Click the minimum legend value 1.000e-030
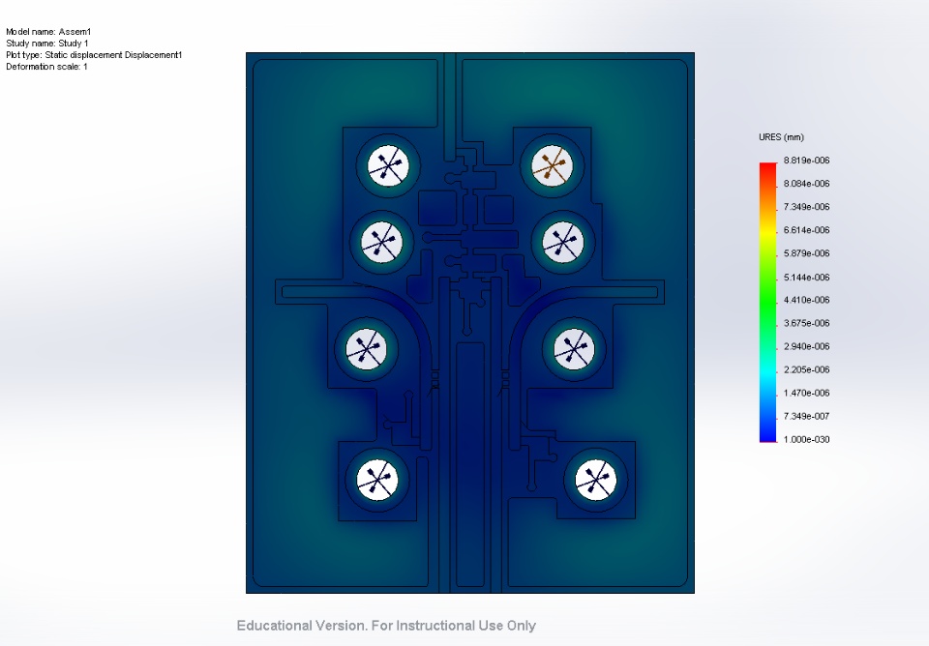Viewport: 929px width, 646px height. pos(806,439)
